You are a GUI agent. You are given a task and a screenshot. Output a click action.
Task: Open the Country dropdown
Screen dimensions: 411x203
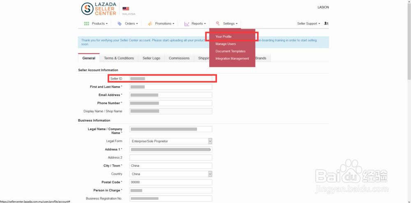click(x=171, y=174)
